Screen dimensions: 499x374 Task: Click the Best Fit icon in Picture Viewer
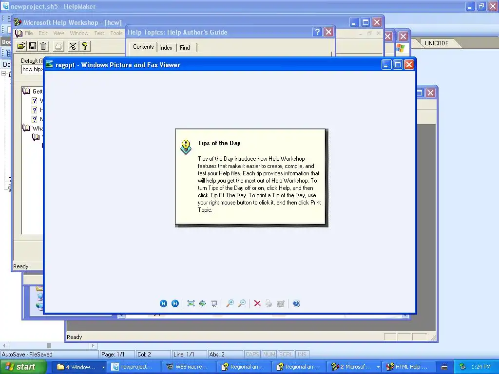pyautogui.click(x=191, y=303)
